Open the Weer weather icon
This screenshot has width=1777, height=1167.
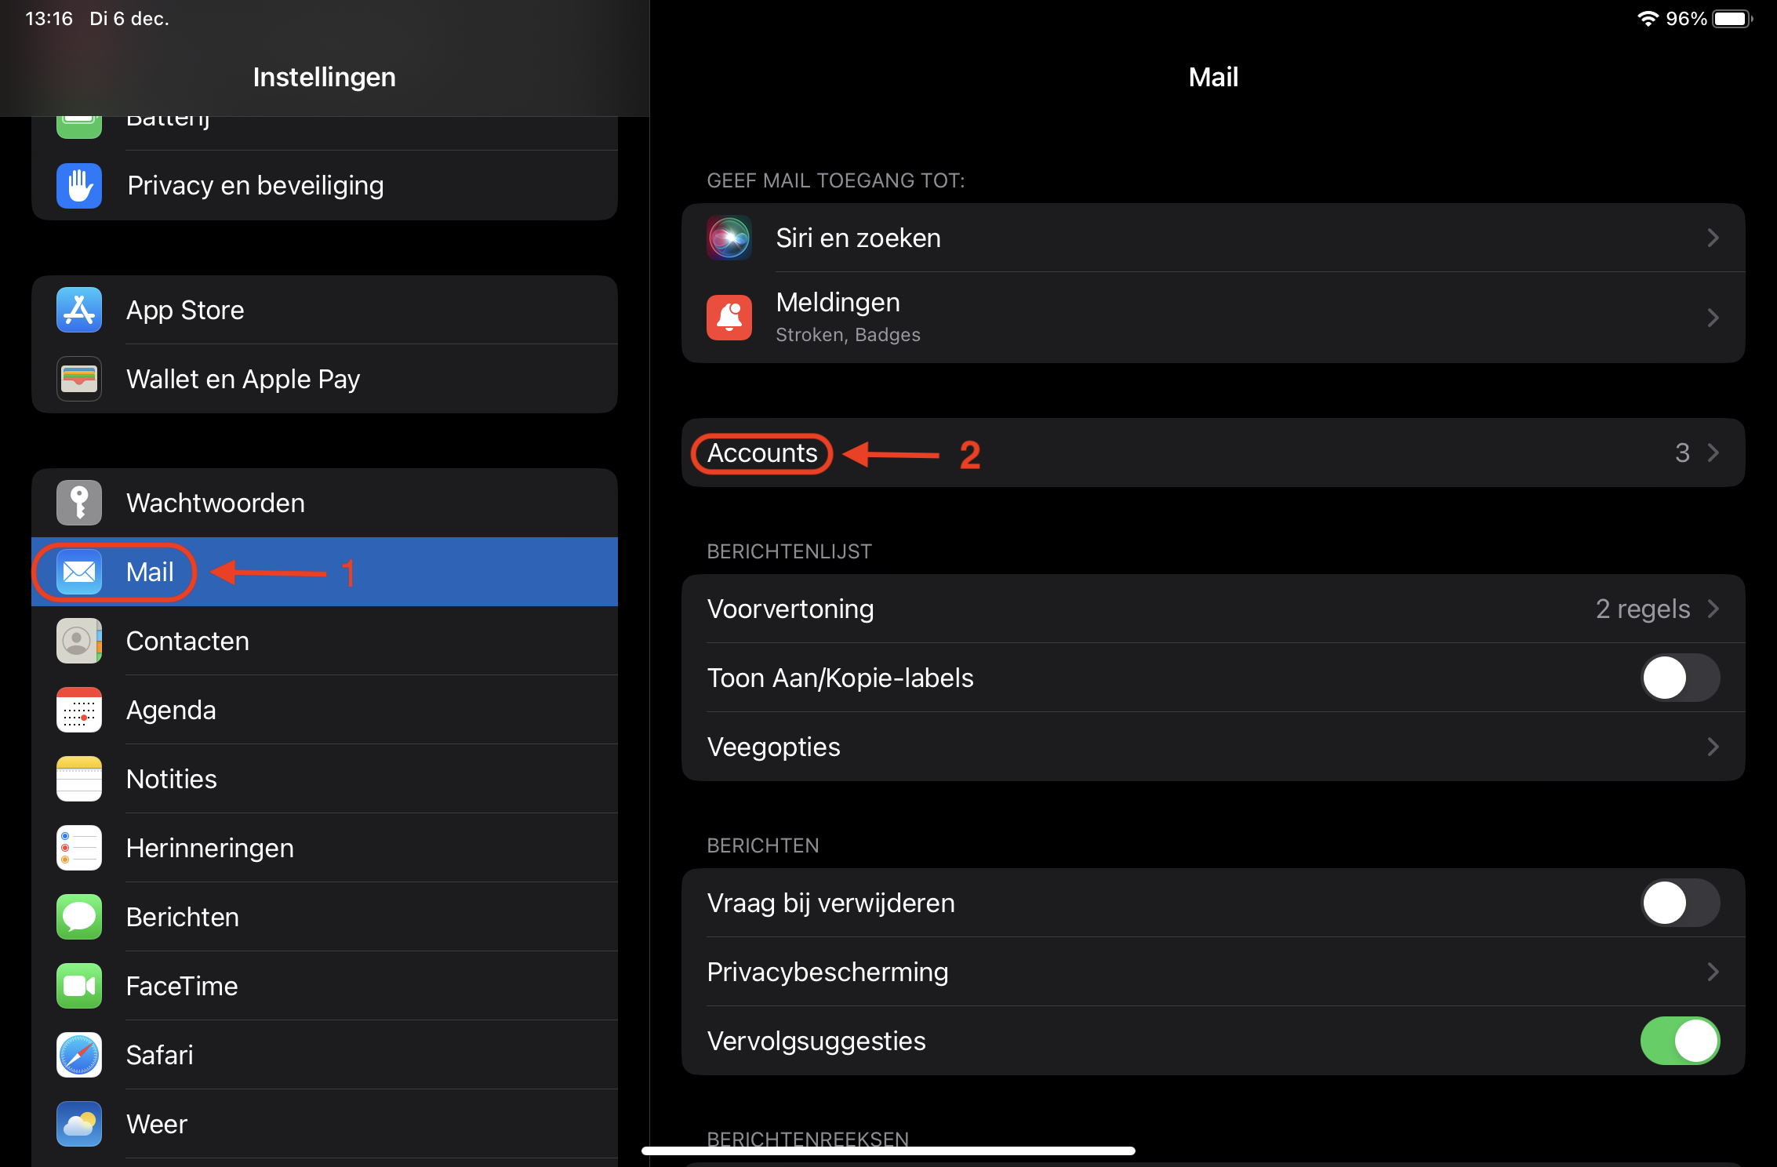coord(79,1124)
